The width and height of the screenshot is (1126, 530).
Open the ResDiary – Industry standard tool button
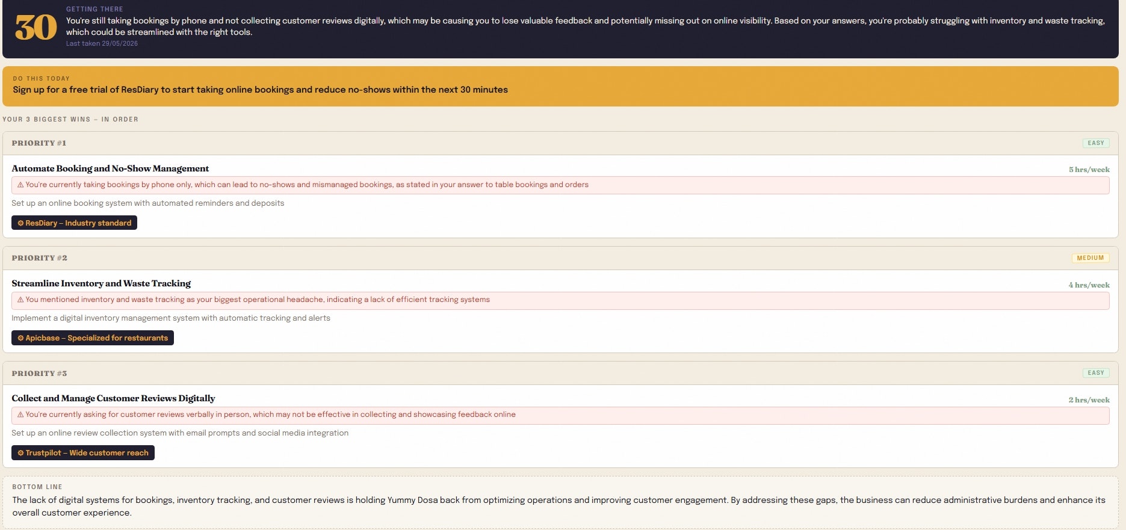(x=74, y=223)
